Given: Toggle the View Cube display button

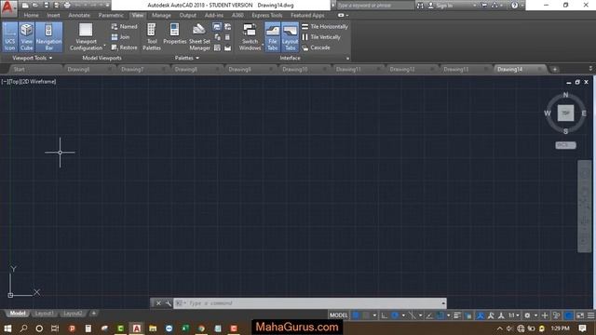Looking at the screenshot, I should (27, 37).
